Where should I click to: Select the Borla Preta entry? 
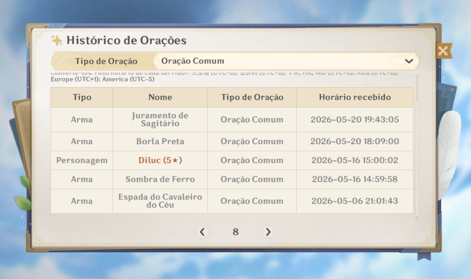tap(160, 141)
